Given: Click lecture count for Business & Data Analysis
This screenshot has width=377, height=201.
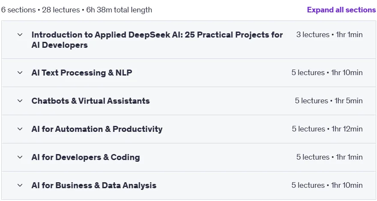Looking at the screenshot, I should click(x=327, y=185).
